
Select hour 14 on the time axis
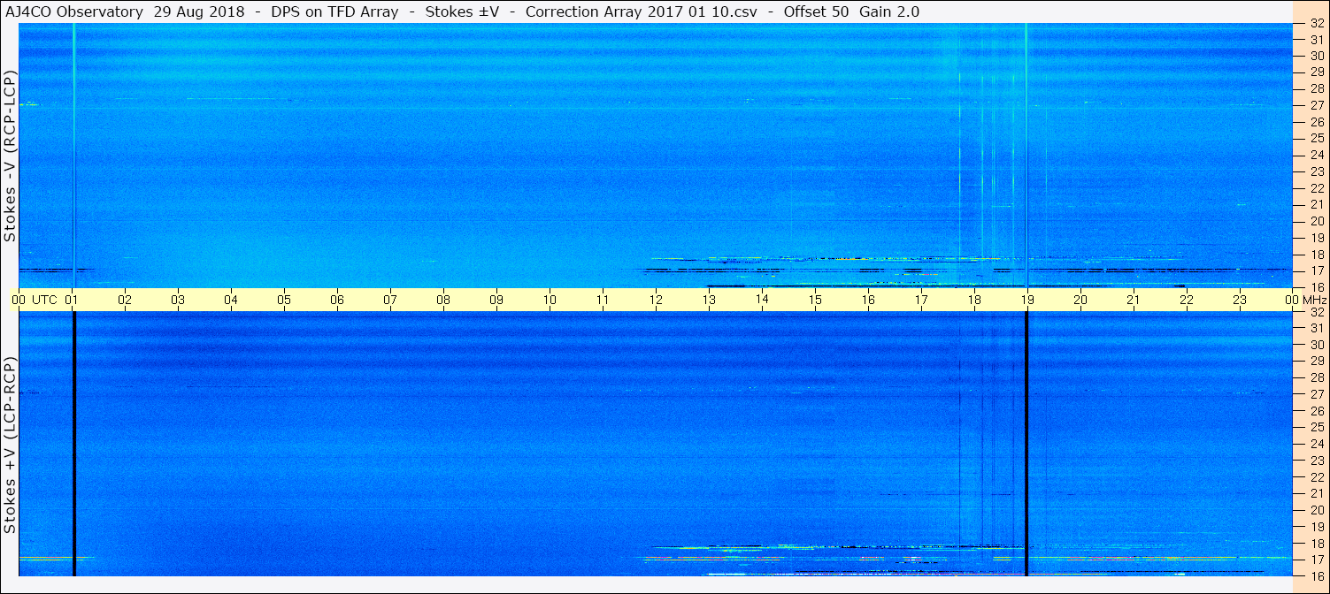point(762,300)
